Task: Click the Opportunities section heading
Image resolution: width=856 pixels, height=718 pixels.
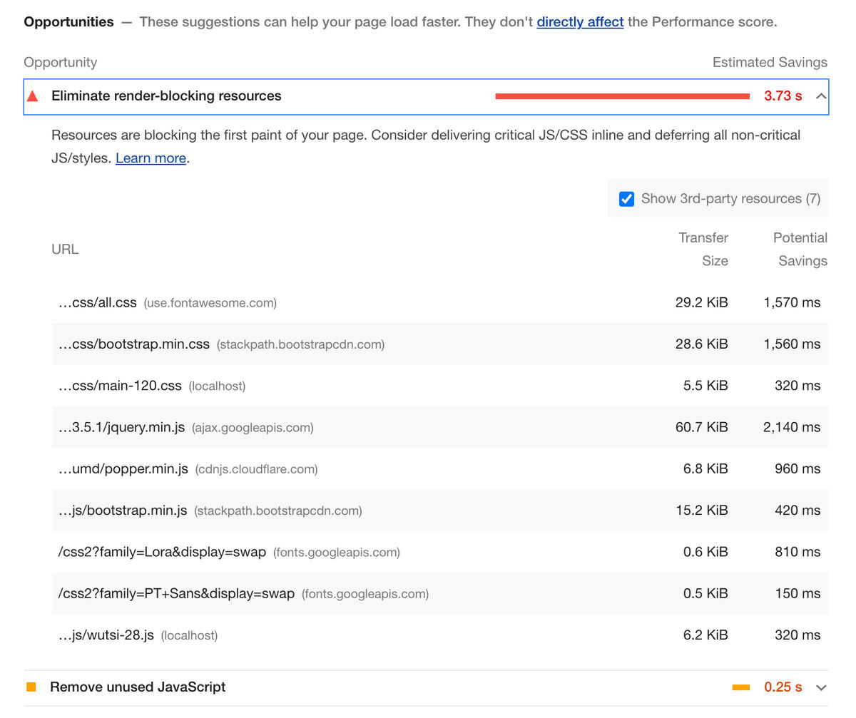Action: tap(68, 22)
